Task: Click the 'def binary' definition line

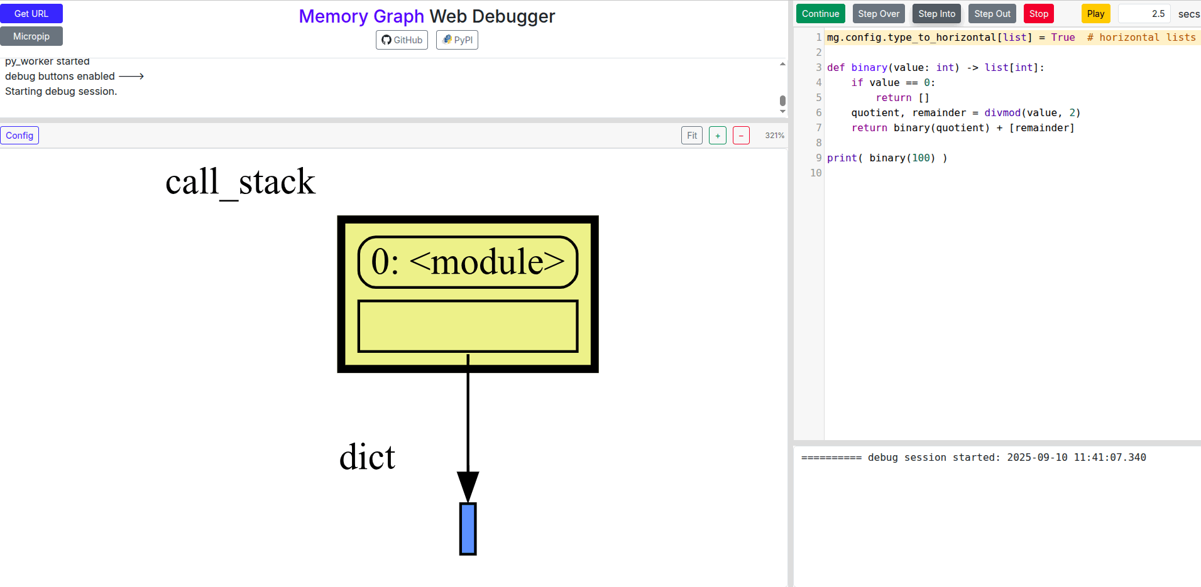Action: (935, 68)
